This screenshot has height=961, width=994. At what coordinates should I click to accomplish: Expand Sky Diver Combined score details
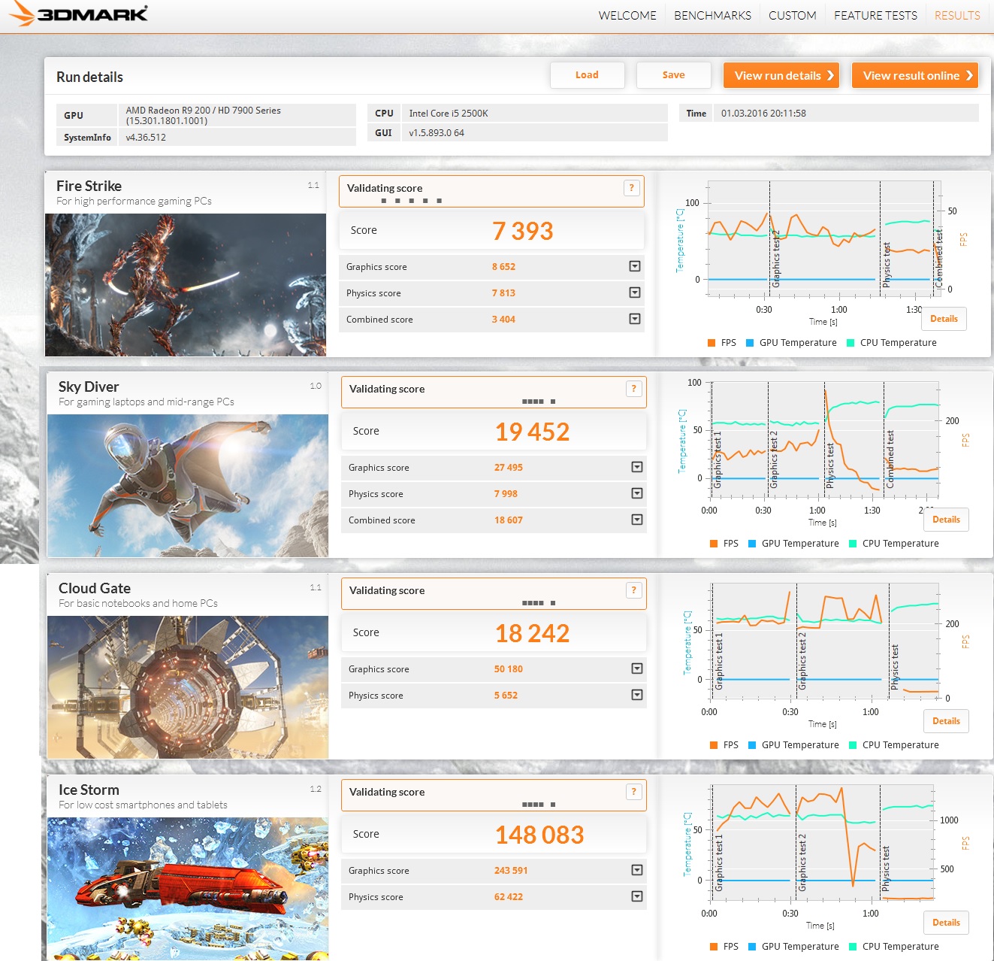point(637,520)
